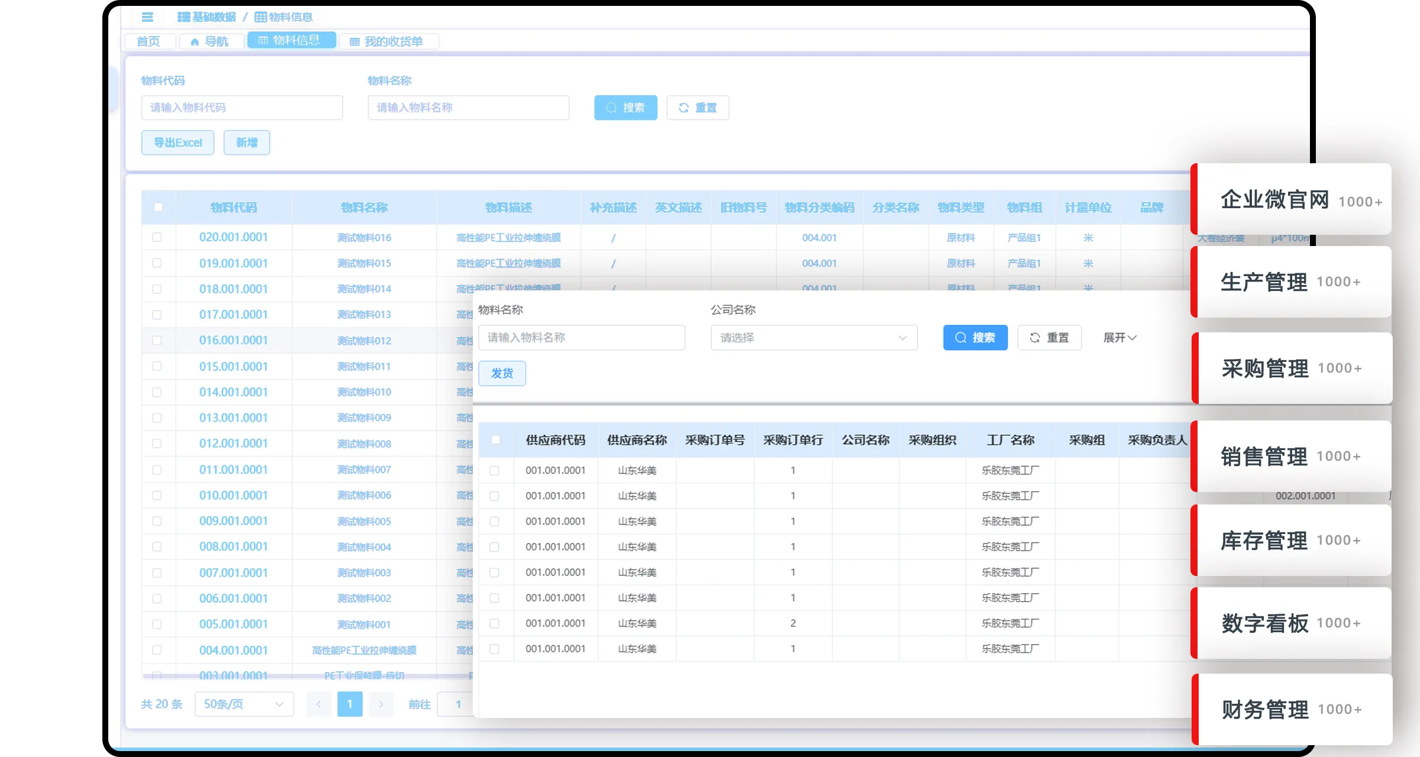Click the table icon on 我的收货单 tab

tap(354, 42)
